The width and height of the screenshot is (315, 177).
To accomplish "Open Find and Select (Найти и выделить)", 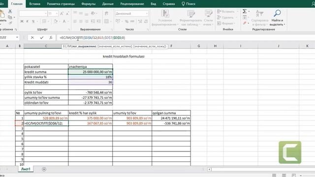I will pyautogui.click(x=277, y=18).
